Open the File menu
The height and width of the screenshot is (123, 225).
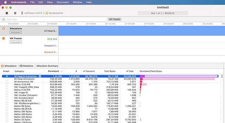32,2
